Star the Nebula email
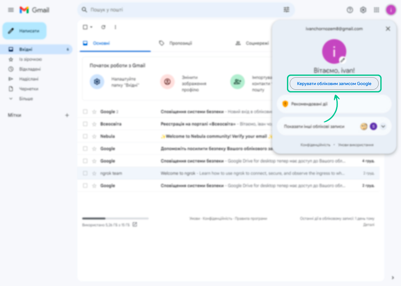The height and width of the screenshot is (286, 401). [94, 136]
